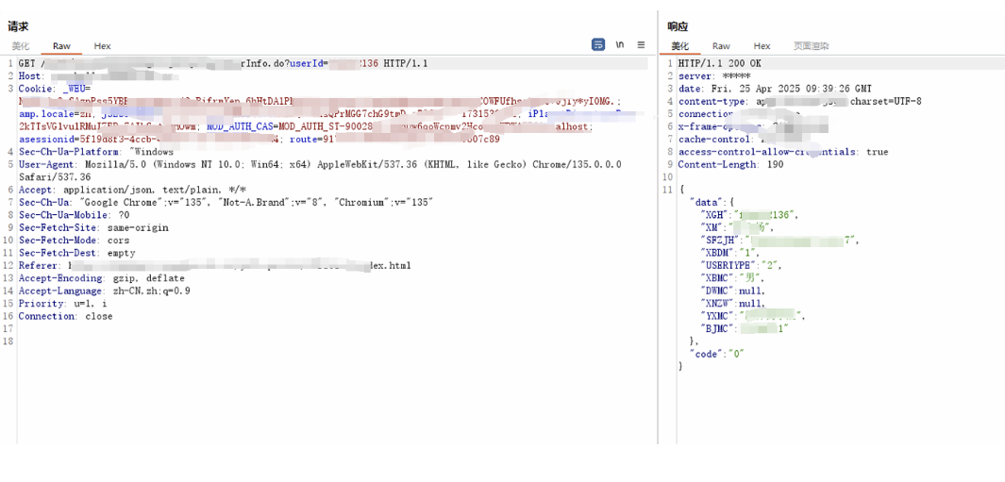Switch request view to 美化 tab
This screenshot has height=482, width=1005.
[x=21, y=46]
